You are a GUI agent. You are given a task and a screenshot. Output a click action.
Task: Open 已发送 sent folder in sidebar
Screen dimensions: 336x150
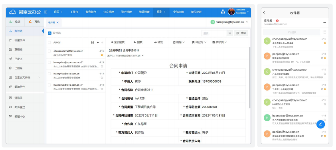tap(25, 59)
